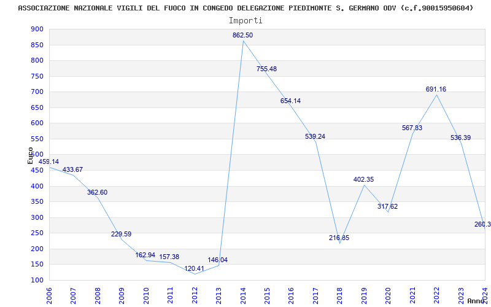Select year 2010 on the x-axis

[146, 295]
